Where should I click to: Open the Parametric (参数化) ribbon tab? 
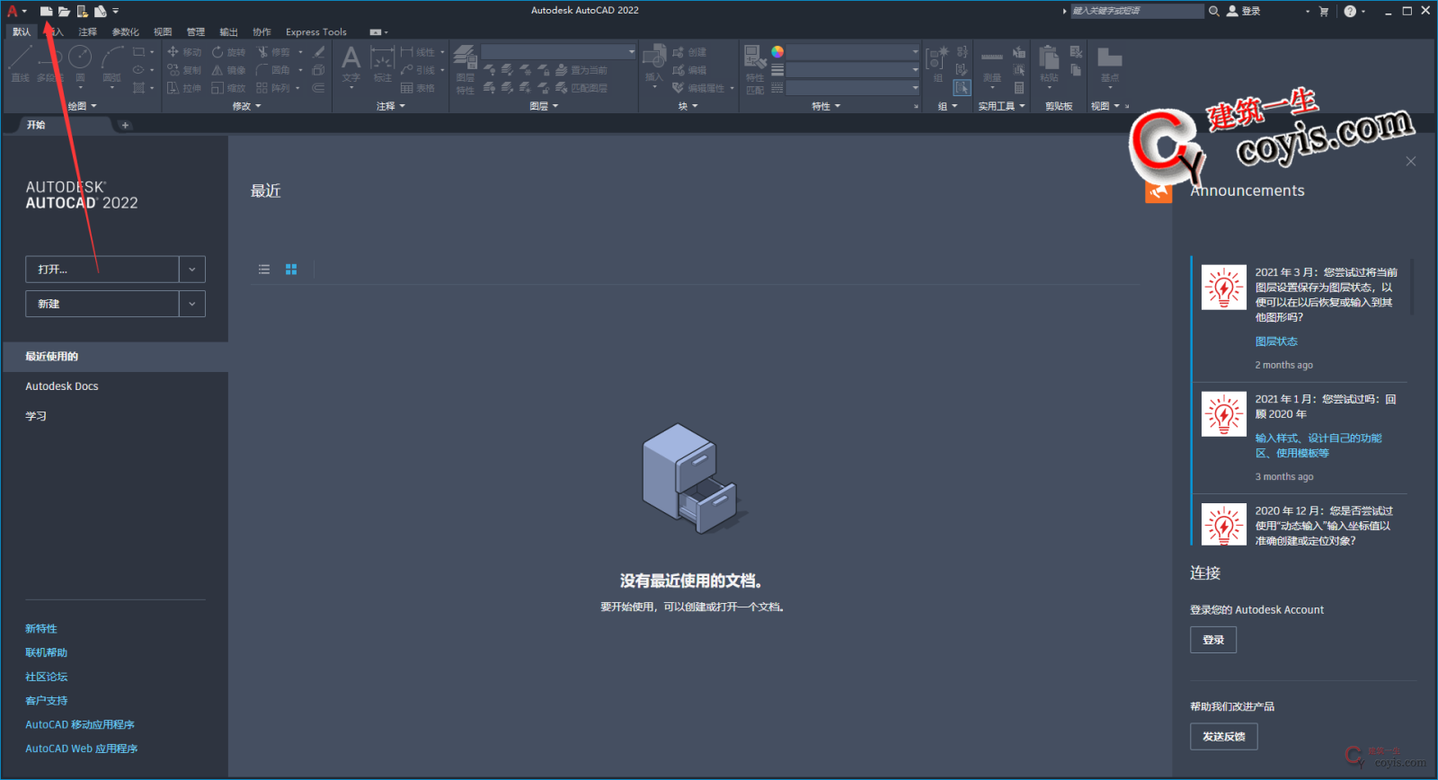[x=125, y=31]
